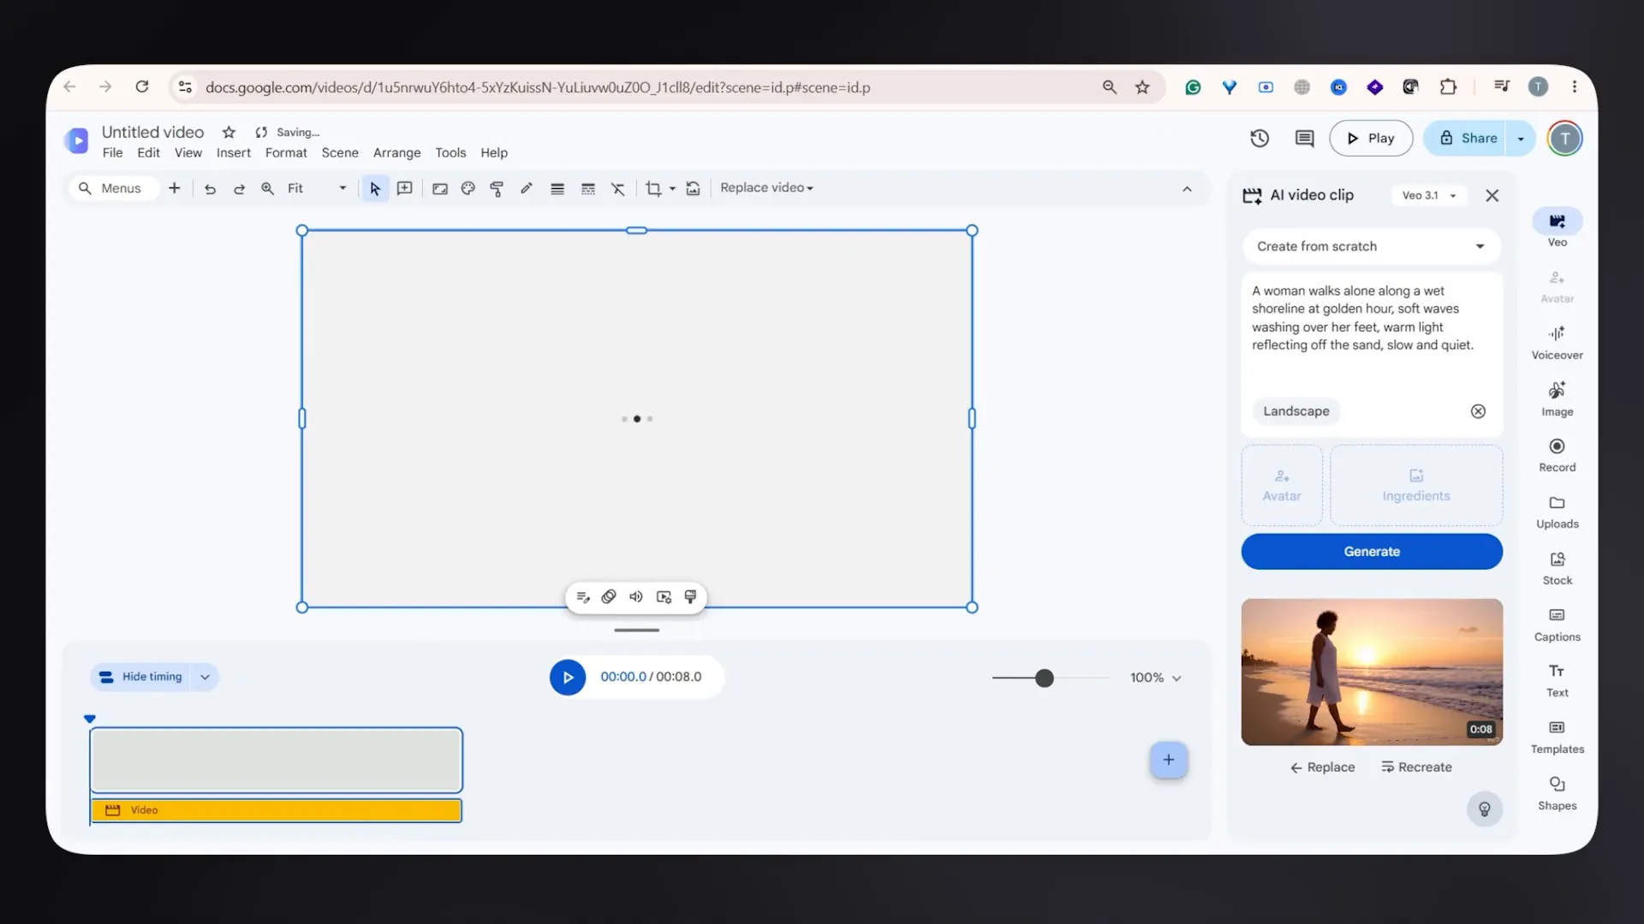Click the zoom magnifier tool icon
The width and height of the screenshot is (1644, 924).
click(x=267, y=188)
